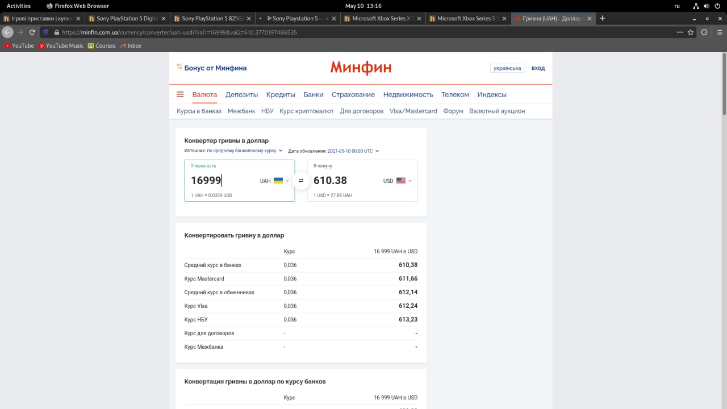Switch language with українська button
This screenshot has width=727, height=409.
(x=507, y=68)
